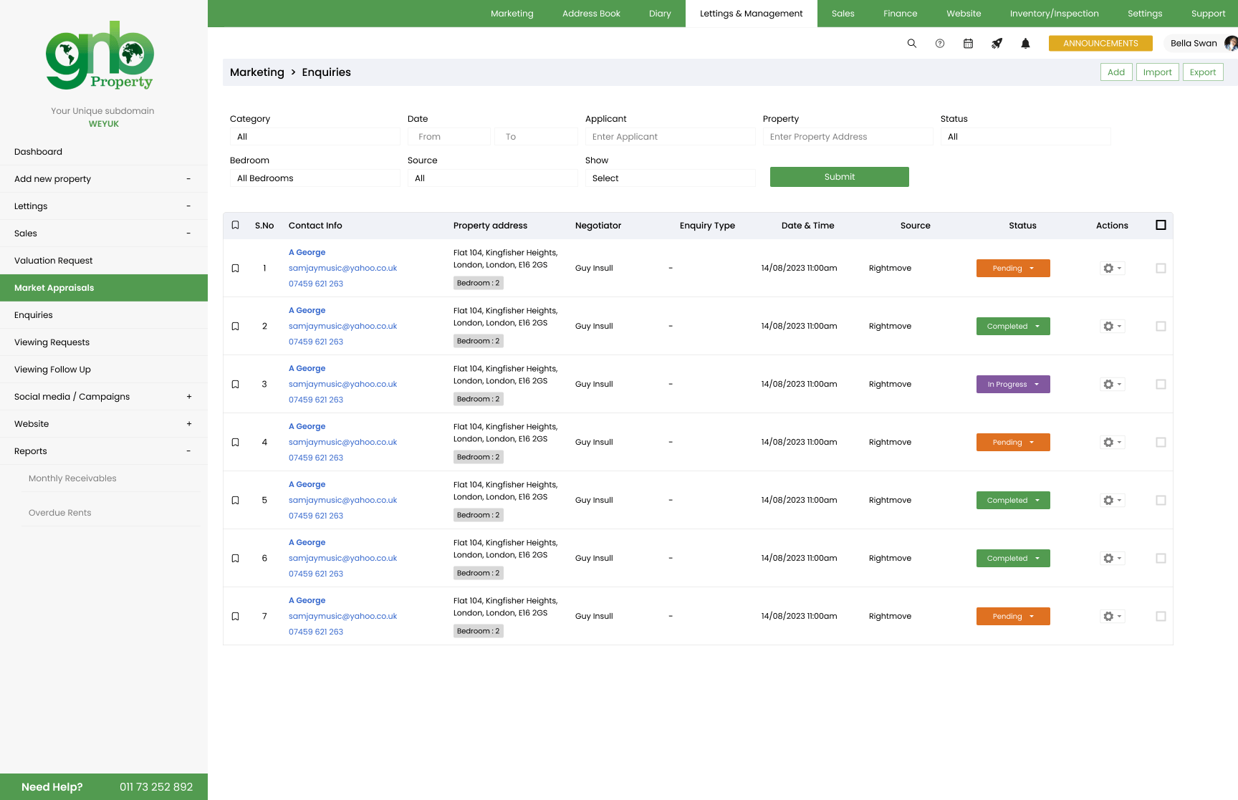Open the All Bedrooms filter dropdown

pyautogui.click(x=315, y=178)
